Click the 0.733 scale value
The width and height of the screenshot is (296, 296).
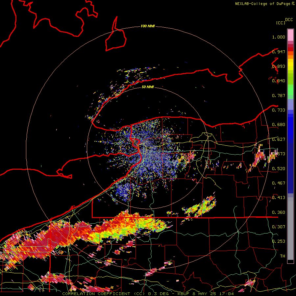pos(279,110)
